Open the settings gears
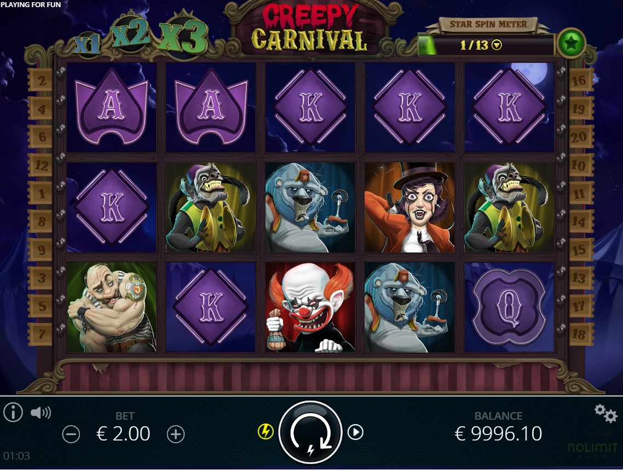This screenshot has height=470, width=623. (606, 413)
